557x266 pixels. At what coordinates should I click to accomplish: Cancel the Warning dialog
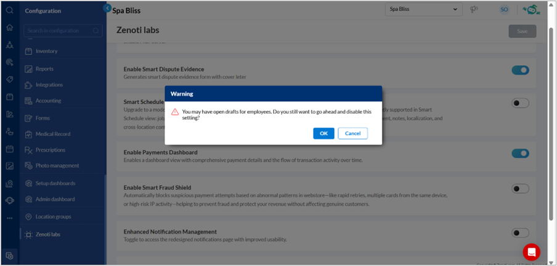[x=352, y=133]
